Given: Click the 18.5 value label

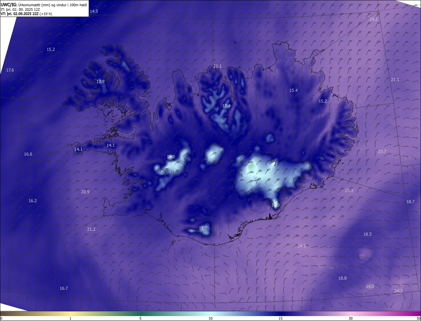Looking at the screenshot, I should (367, 234).
